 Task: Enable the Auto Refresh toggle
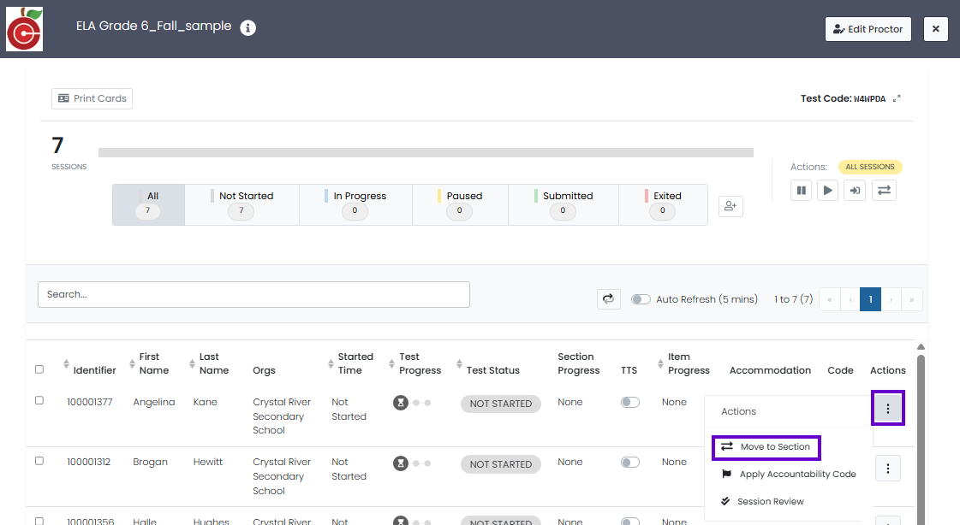pos(641,299)
